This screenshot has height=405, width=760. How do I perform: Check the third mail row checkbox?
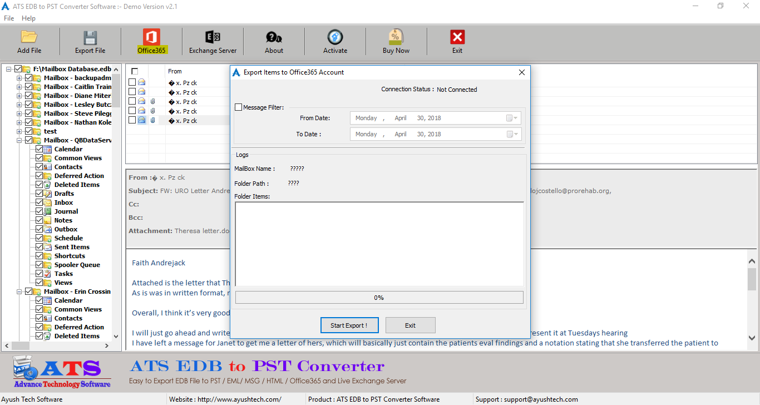(x=132, y=101)
